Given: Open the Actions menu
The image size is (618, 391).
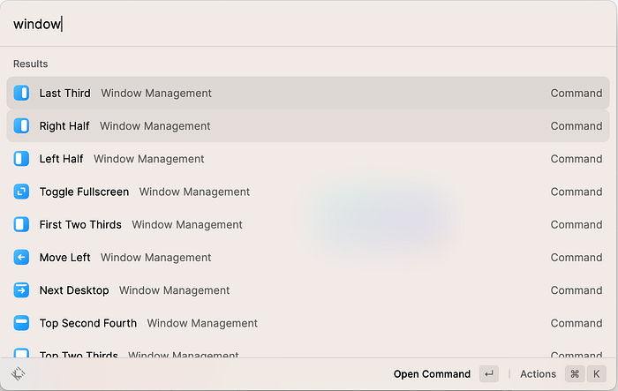Looking at the screenshot, I should pos(538,373).
